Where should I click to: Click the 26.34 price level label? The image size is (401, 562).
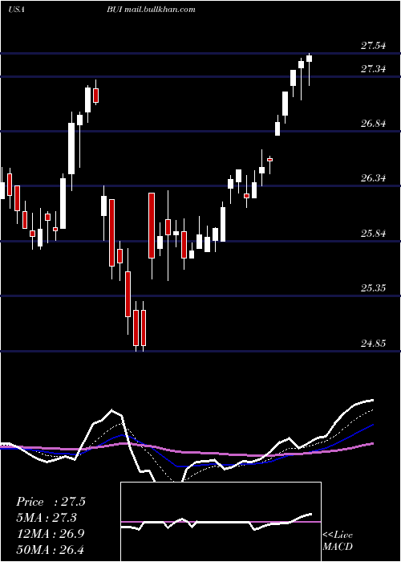pyautogui.click(x=373, y=178)
